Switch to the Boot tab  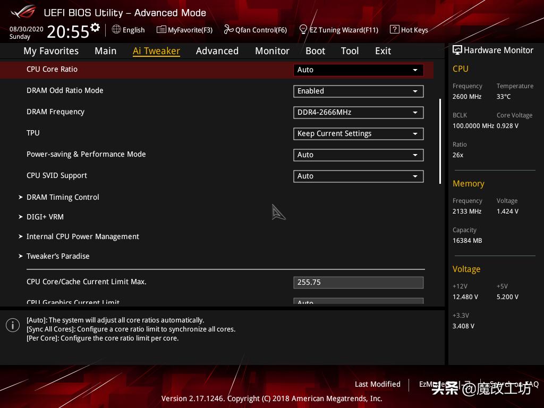coord(315,51)
